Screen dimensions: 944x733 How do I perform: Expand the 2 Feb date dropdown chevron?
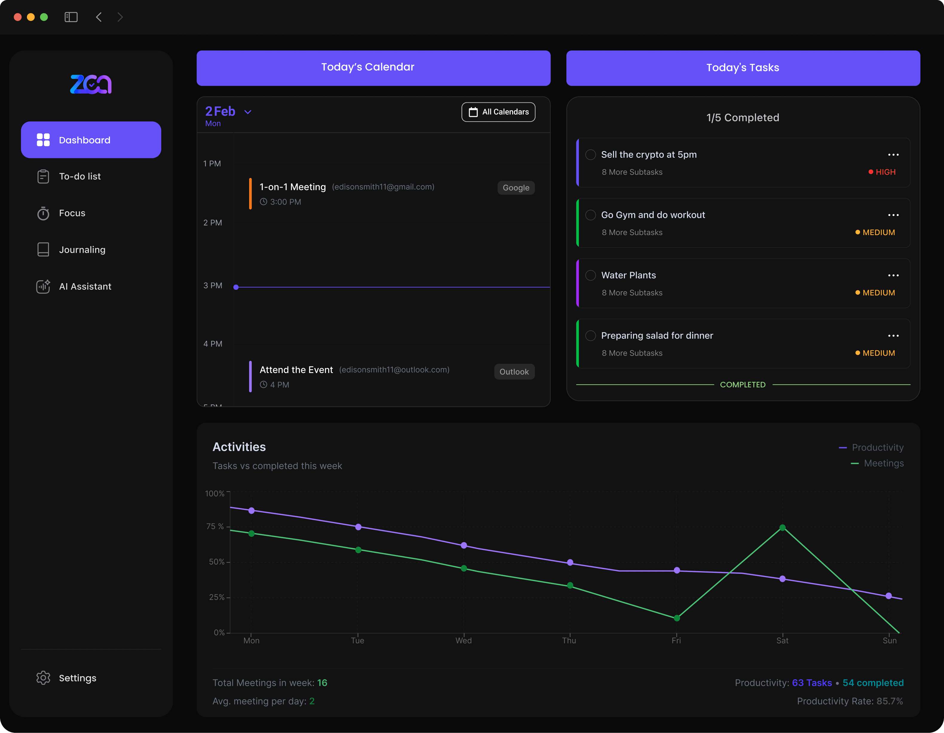click(x=248, y=112)
